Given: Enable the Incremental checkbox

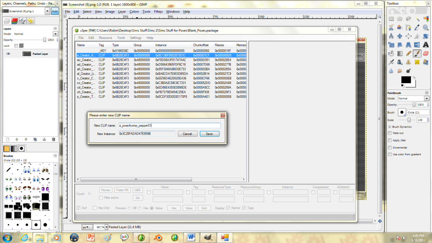Looking at the screenshot, I should coord(389,147).
